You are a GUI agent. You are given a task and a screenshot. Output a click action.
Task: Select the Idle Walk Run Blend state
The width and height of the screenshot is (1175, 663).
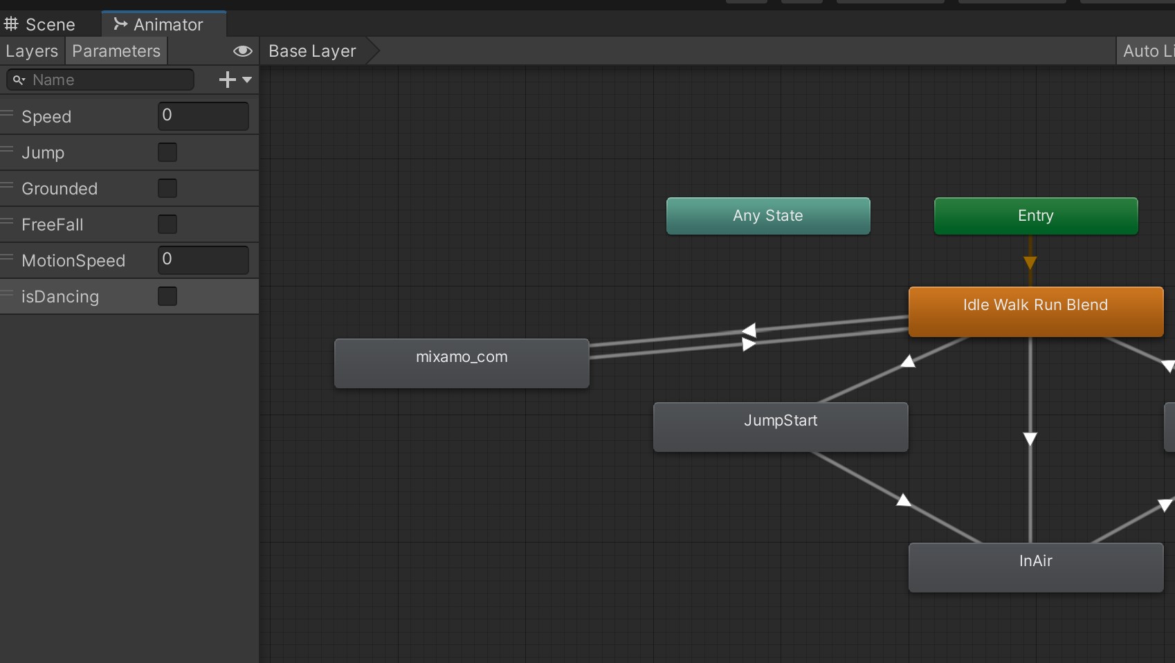[1036, 311]
